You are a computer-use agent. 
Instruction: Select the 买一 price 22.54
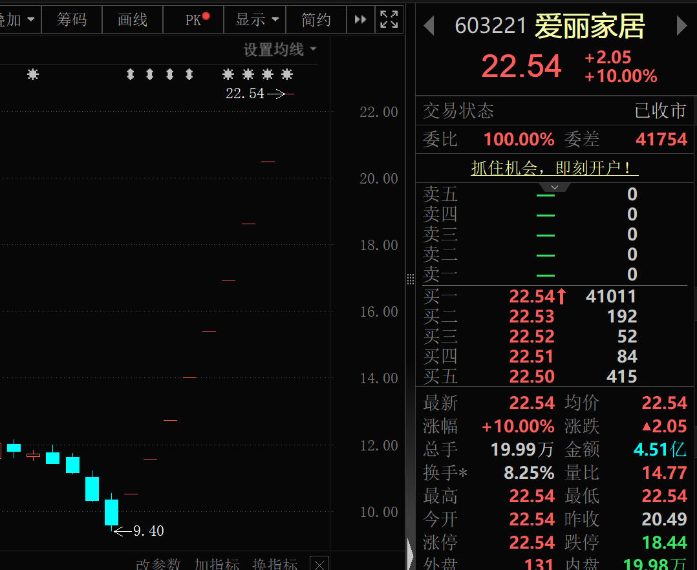pyautogui.click(x=531, y=296)
